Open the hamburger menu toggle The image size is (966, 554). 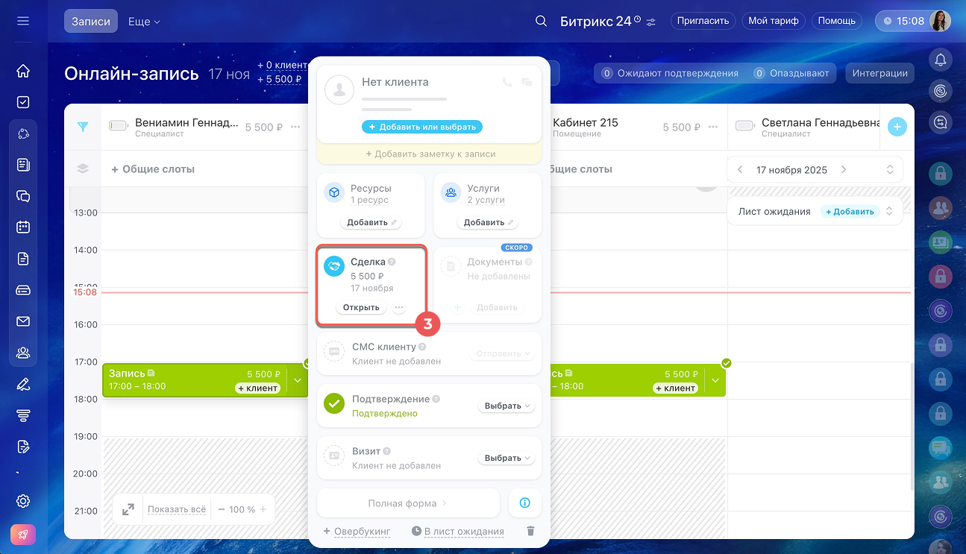[x=23, y=21]
